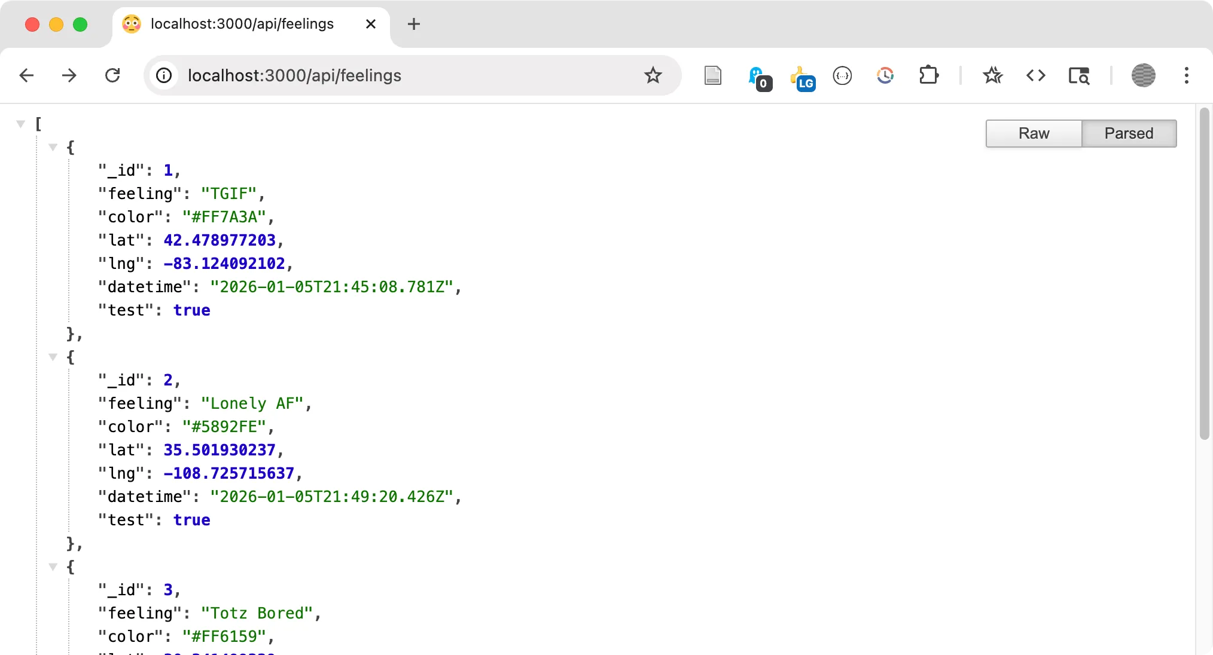Bookmark the page using the star icon
Image resolution: width=1213 pixels, height=655 pixels.
point(653,75)
